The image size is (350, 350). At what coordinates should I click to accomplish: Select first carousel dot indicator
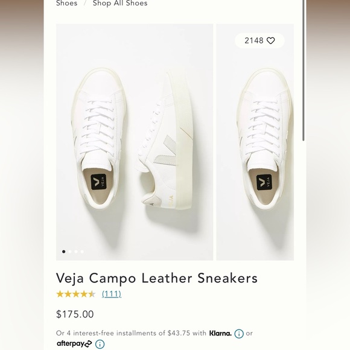63,252
